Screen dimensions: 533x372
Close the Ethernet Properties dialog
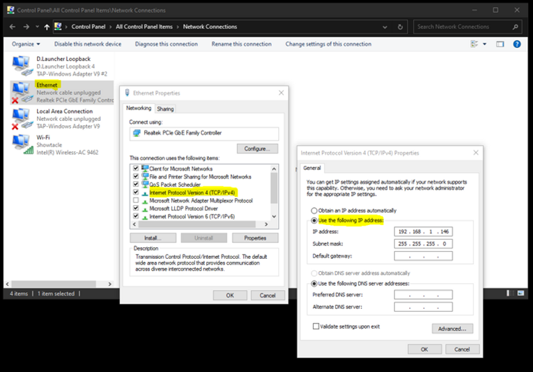[281, 93]
